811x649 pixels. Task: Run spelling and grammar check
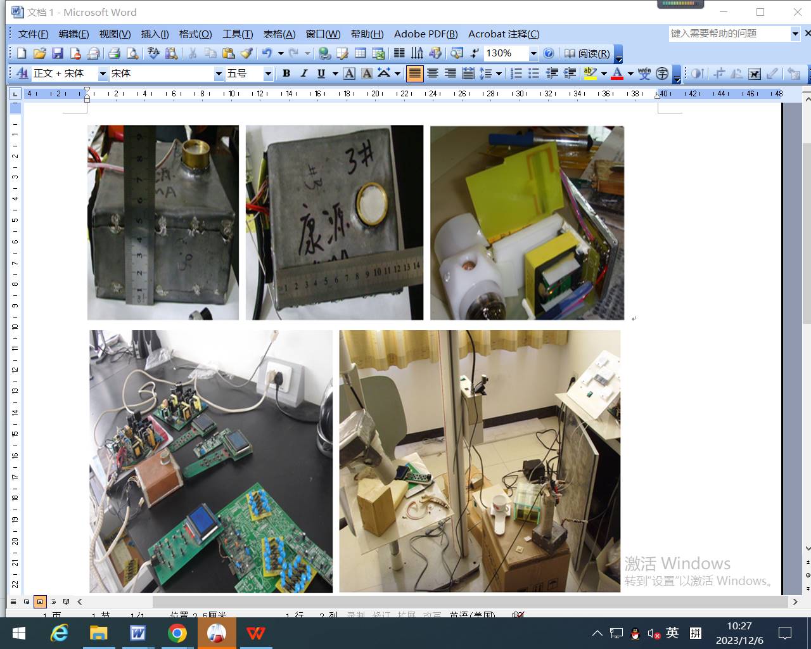point(153,54)
